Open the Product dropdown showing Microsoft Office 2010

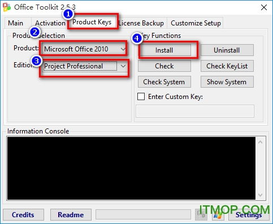click(x=84, y=49)
